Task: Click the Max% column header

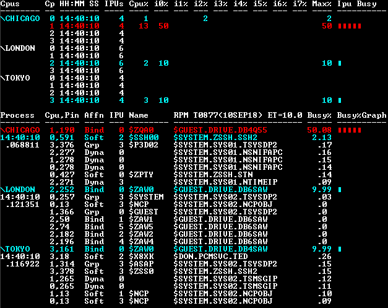Action: 322,4
